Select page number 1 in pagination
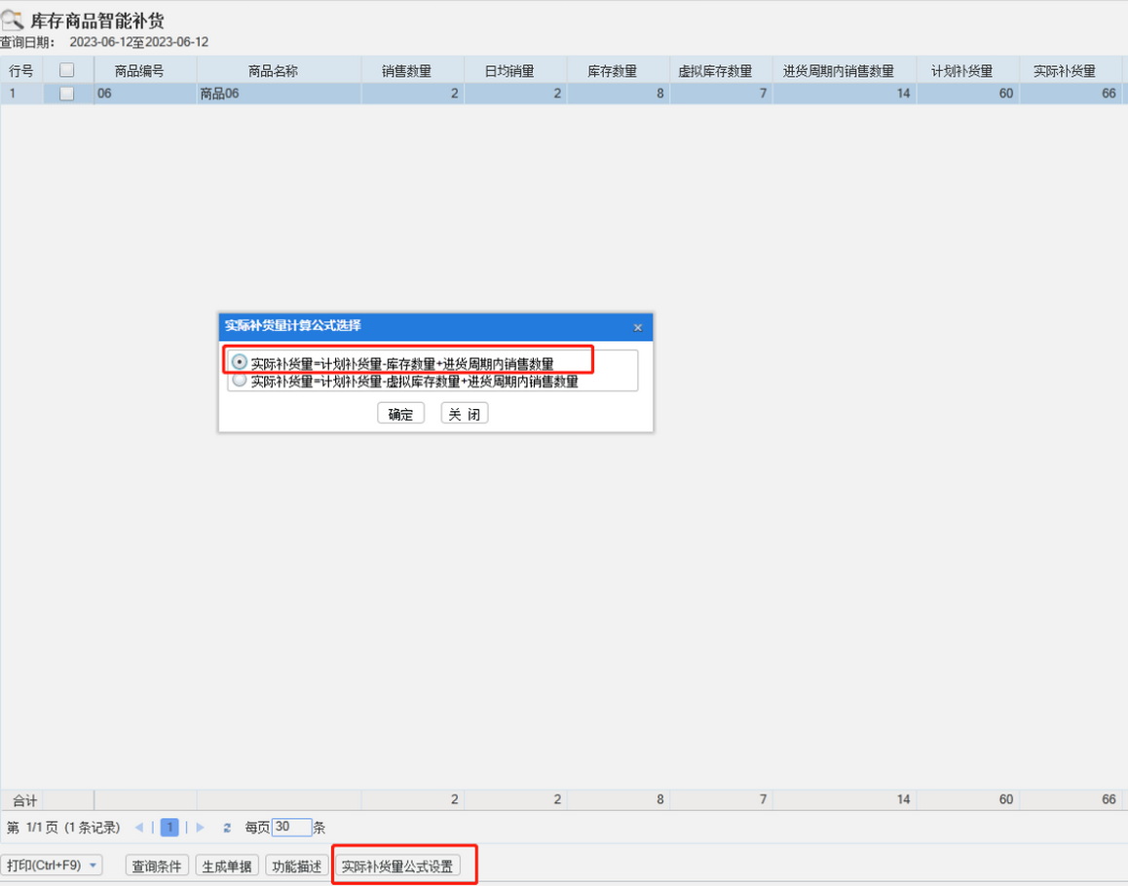 tap(169, 828)
